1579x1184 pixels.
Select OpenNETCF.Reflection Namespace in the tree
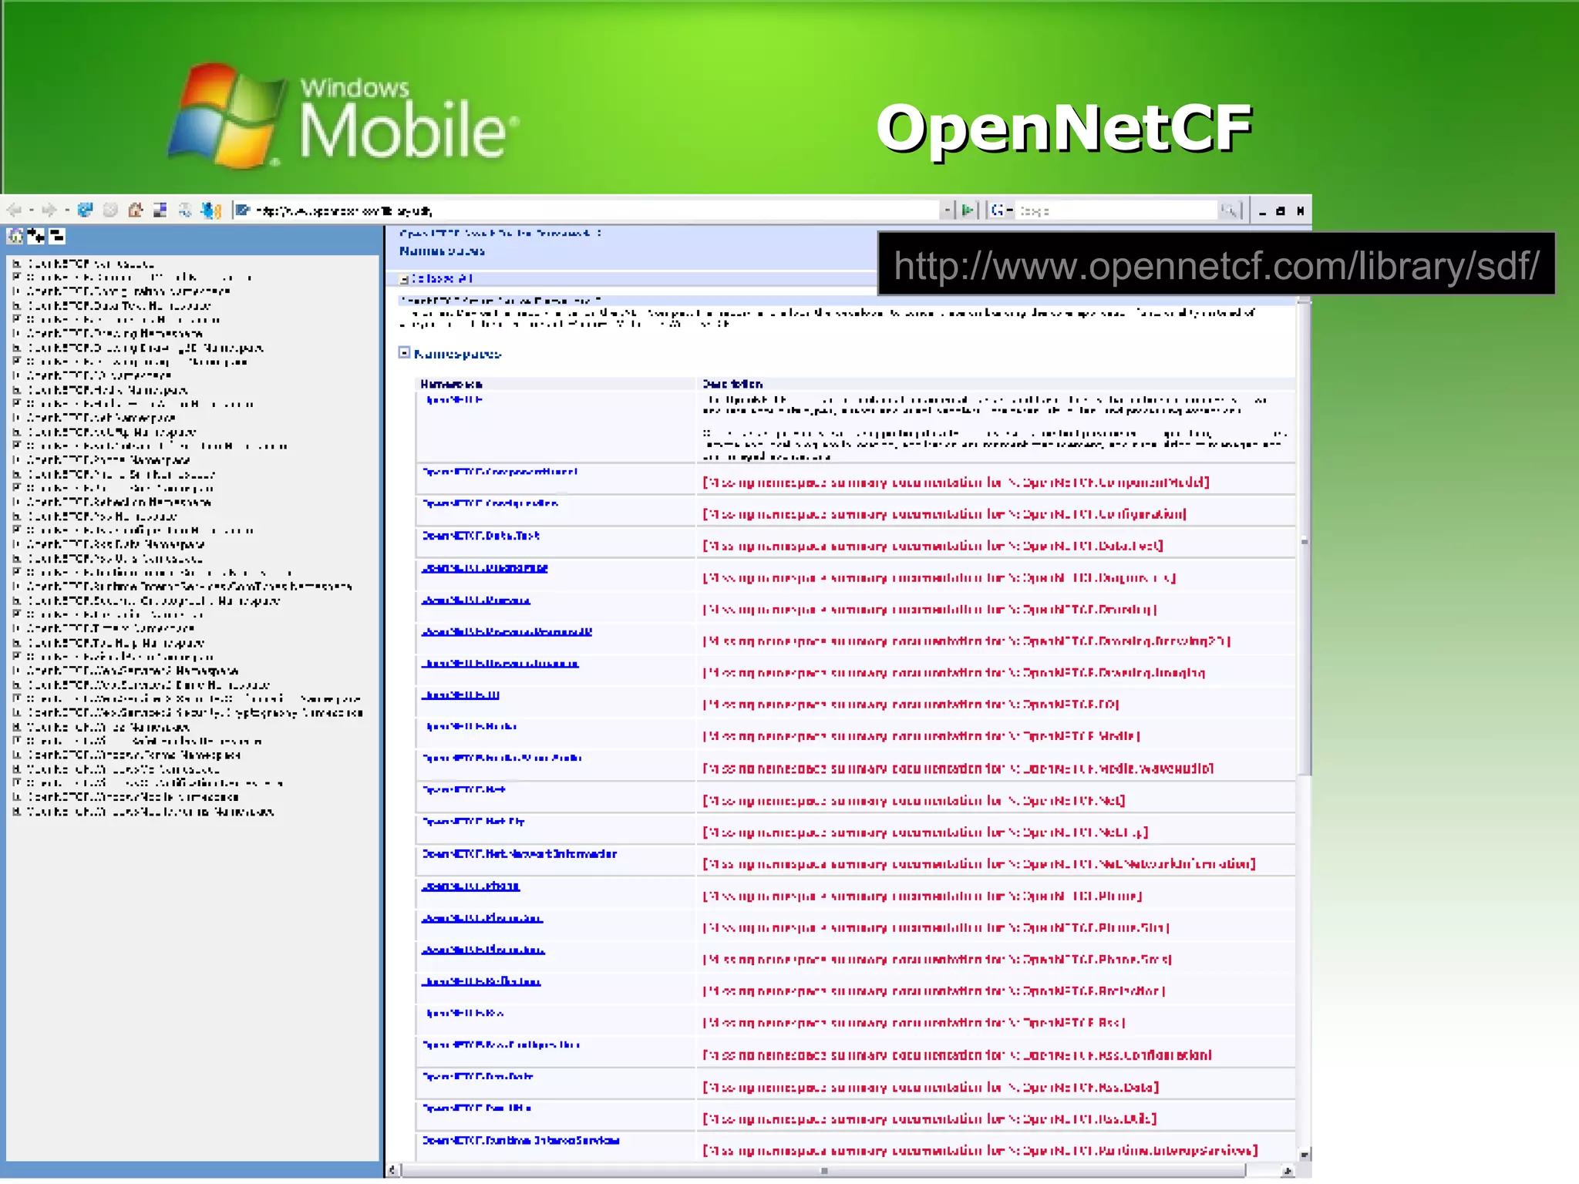119,502
